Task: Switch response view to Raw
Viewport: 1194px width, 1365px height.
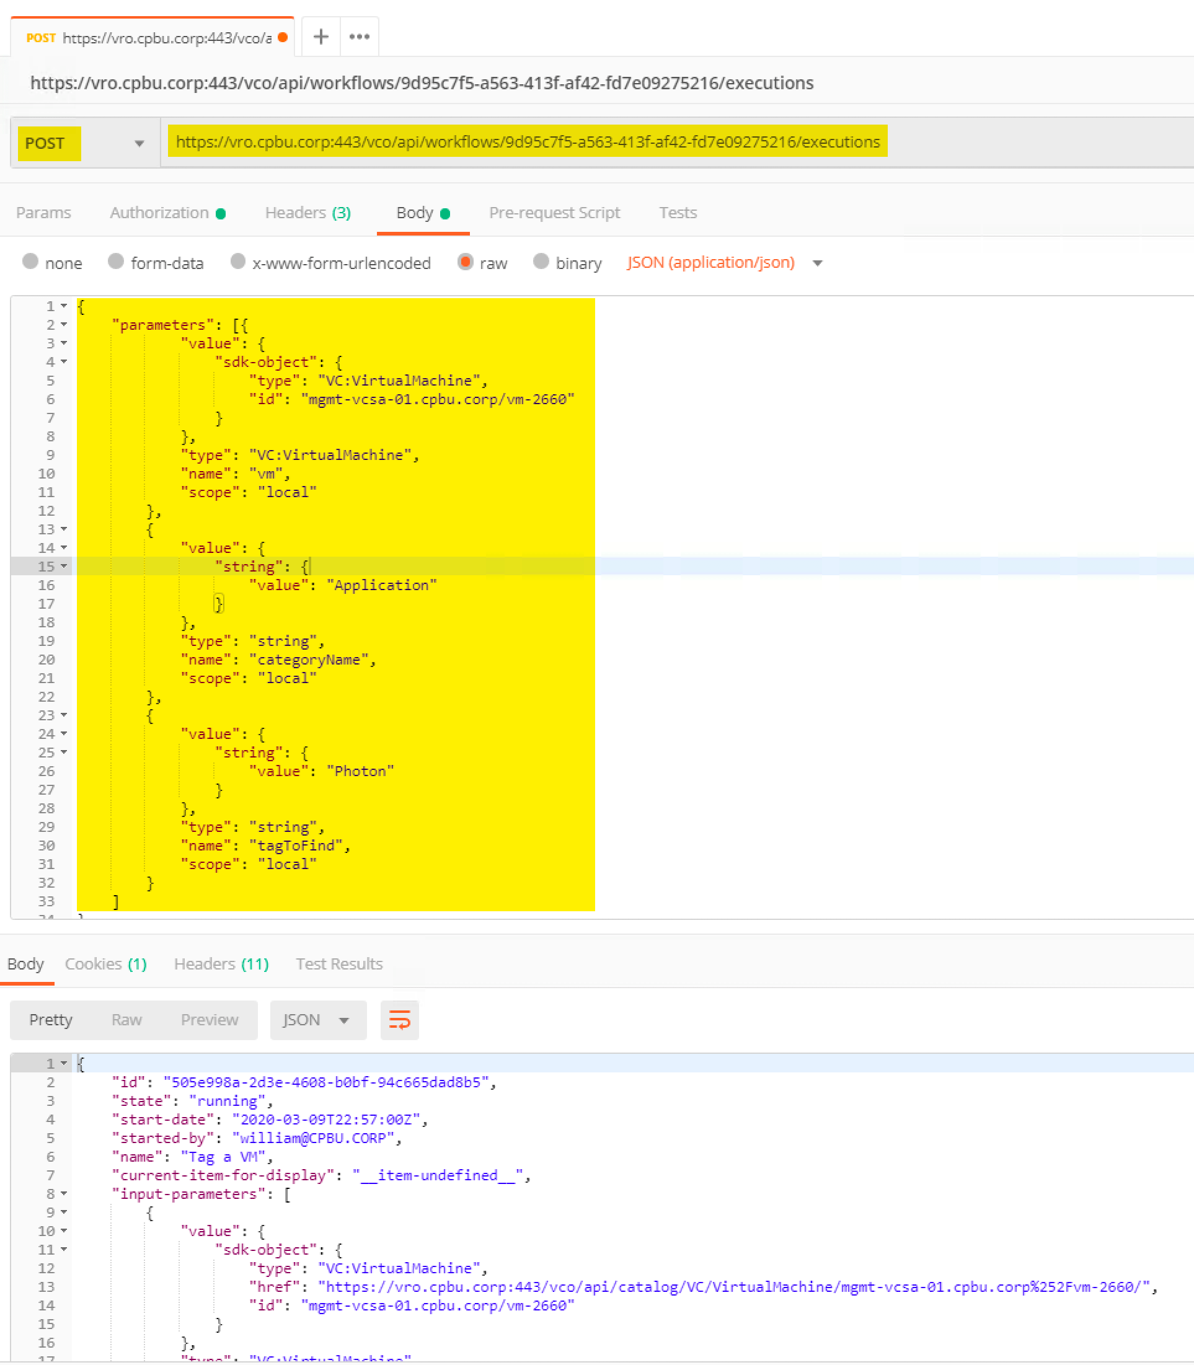Action: pos(126,1020)
